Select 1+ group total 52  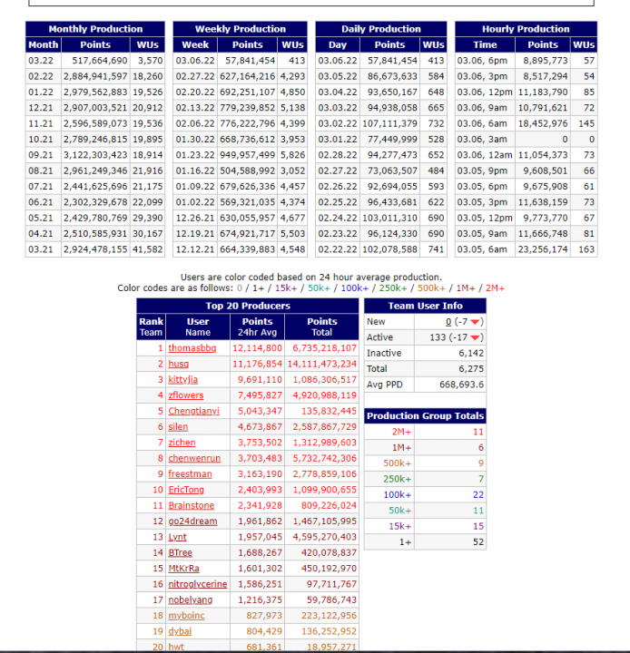pos(478,542)
